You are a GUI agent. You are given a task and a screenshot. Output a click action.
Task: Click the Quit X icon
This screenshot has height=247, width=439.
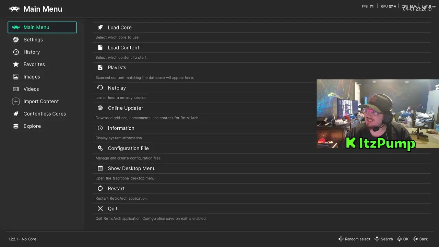pyautogui.click(x=100, y=209)
